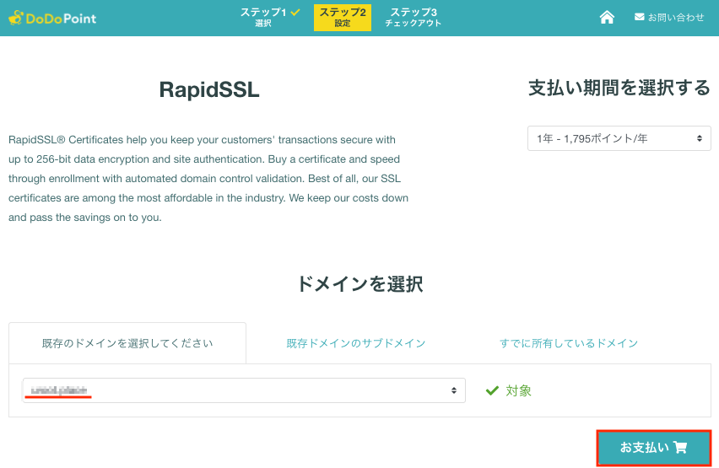The image size is (719, 468).
Task: Click the 支払い期間を選択する heading
Action: click(x=619, y=88)
